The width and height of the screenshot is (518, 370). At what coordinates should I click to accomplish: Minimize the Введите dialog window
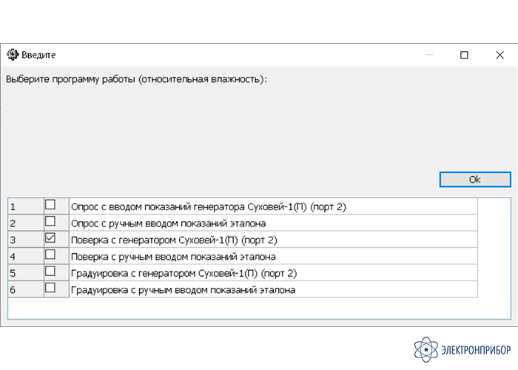click(428, 55)
